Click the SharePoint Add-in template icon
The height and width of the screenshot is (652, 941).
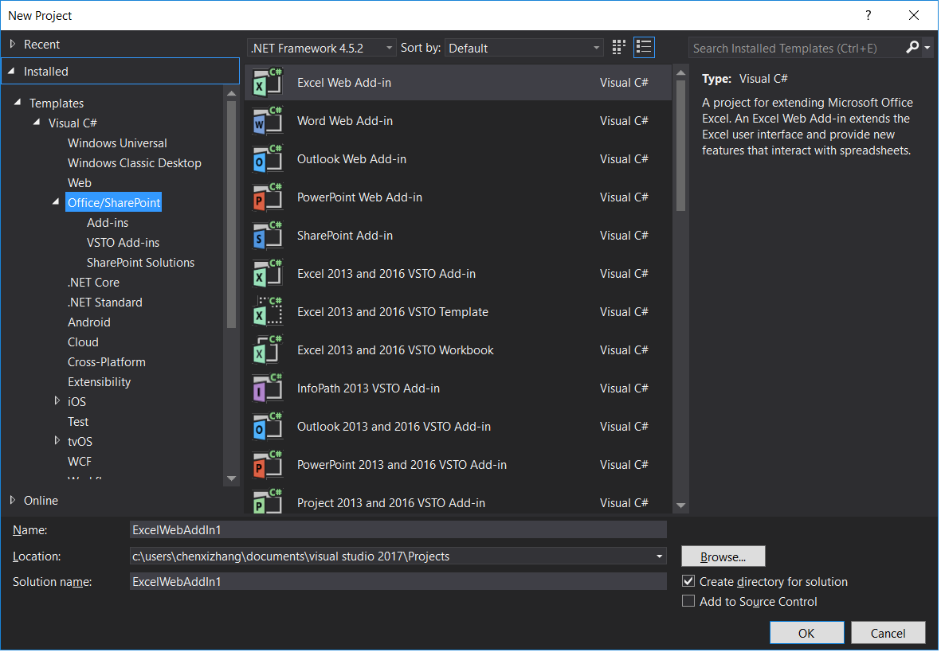267,236
